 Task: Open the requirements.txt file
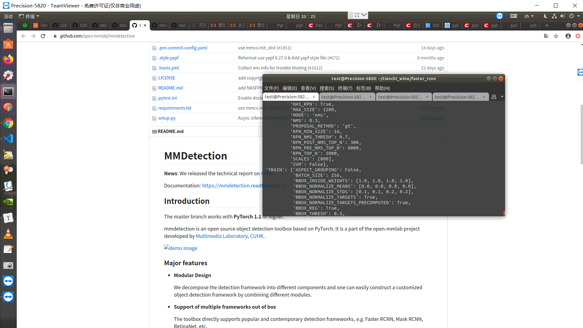[175, 108]
